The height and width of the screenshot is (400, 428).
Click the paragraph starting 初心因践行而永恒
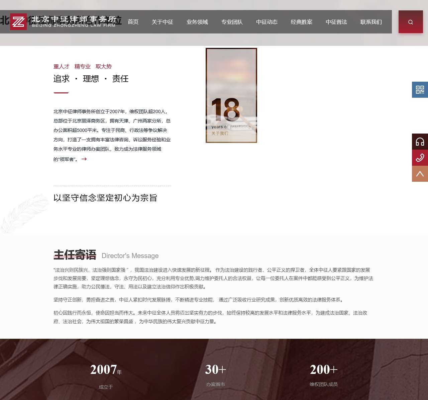pyautogui.click(x=210, y=317)
